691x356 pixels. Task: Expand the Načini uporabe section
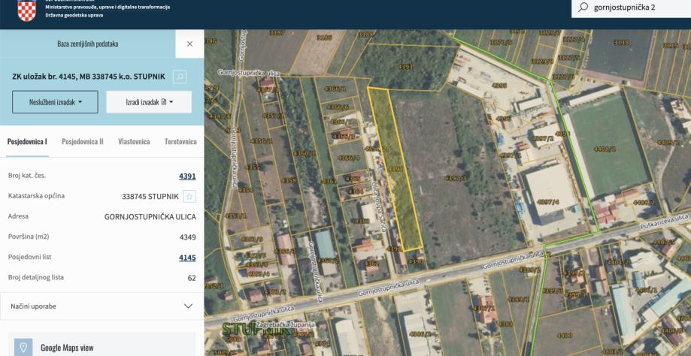[102, 306]
